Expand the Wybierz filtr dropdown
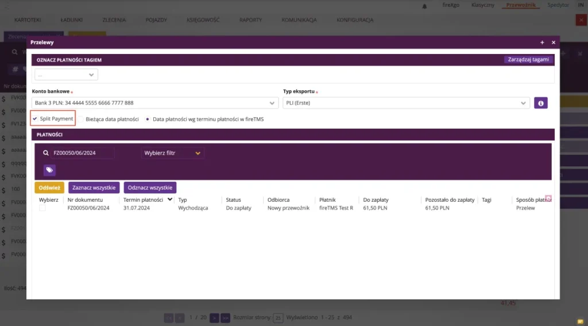 point(172,153)
